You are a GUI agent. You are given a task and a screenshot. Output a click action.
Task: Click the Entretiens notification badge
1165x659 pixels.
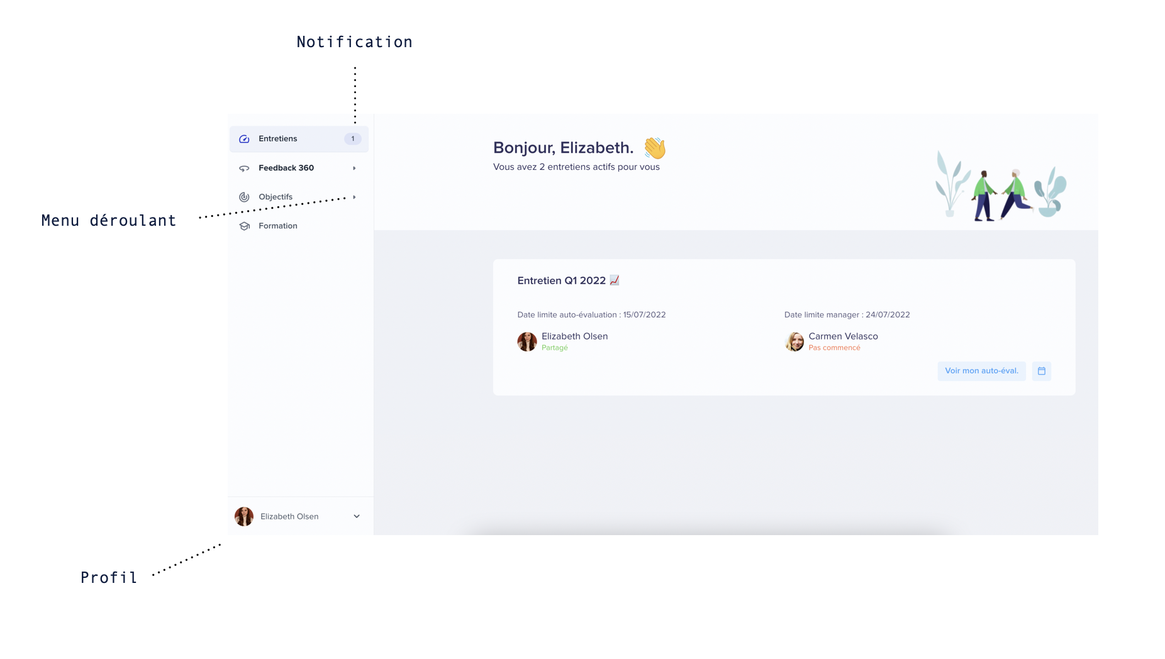tap(353, 139)
